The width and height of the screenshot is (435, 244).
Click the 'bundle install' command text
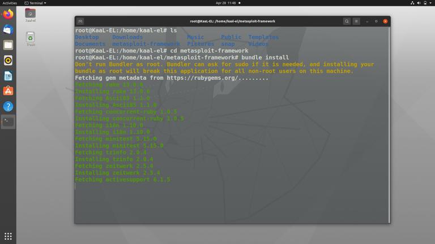265,58
